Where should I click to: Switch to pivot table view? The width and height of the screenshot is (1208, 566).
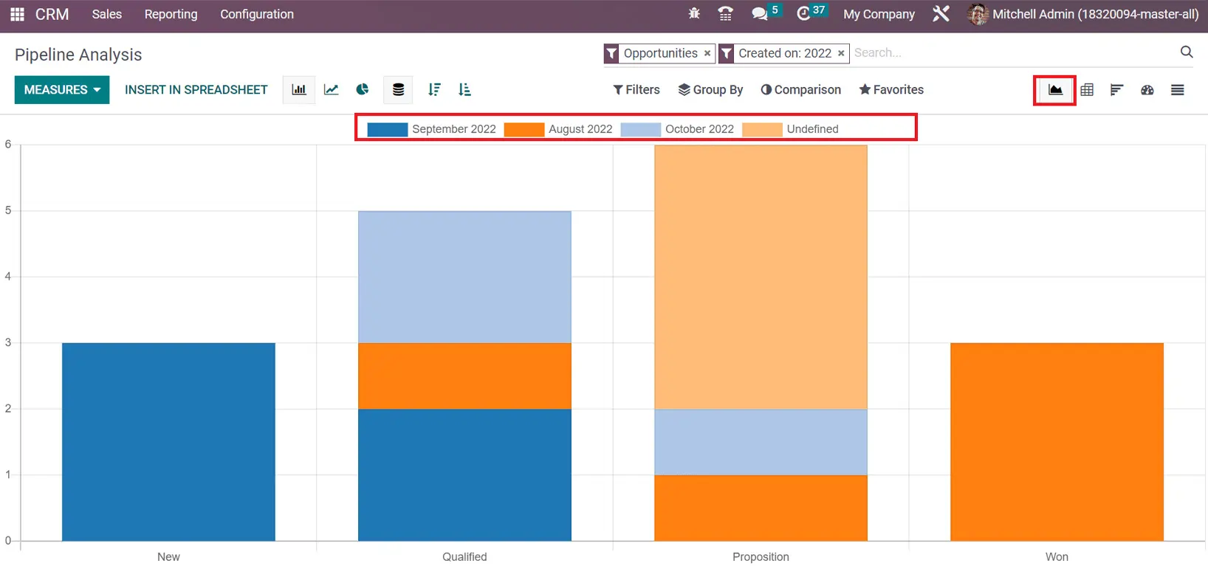click(1087, 90)
